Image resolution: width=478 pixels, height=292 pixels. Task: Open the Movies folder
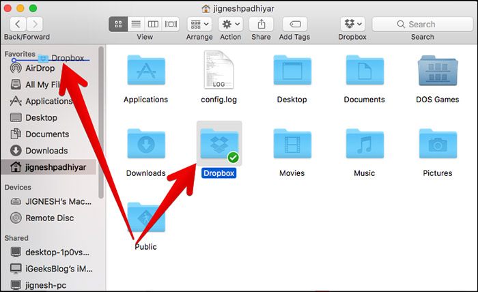(x=292, y=145)
